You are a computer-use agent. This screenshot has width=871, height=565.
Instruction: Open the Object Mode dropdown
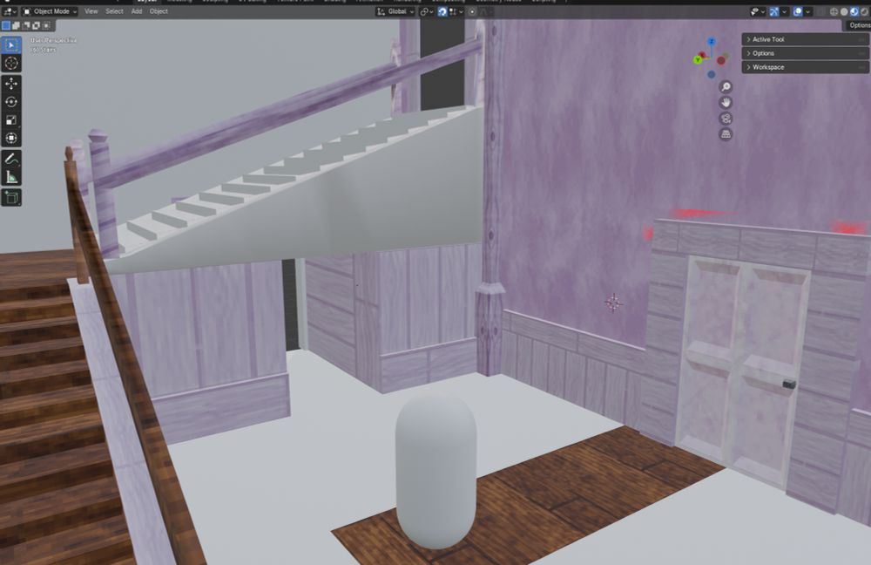50,11
